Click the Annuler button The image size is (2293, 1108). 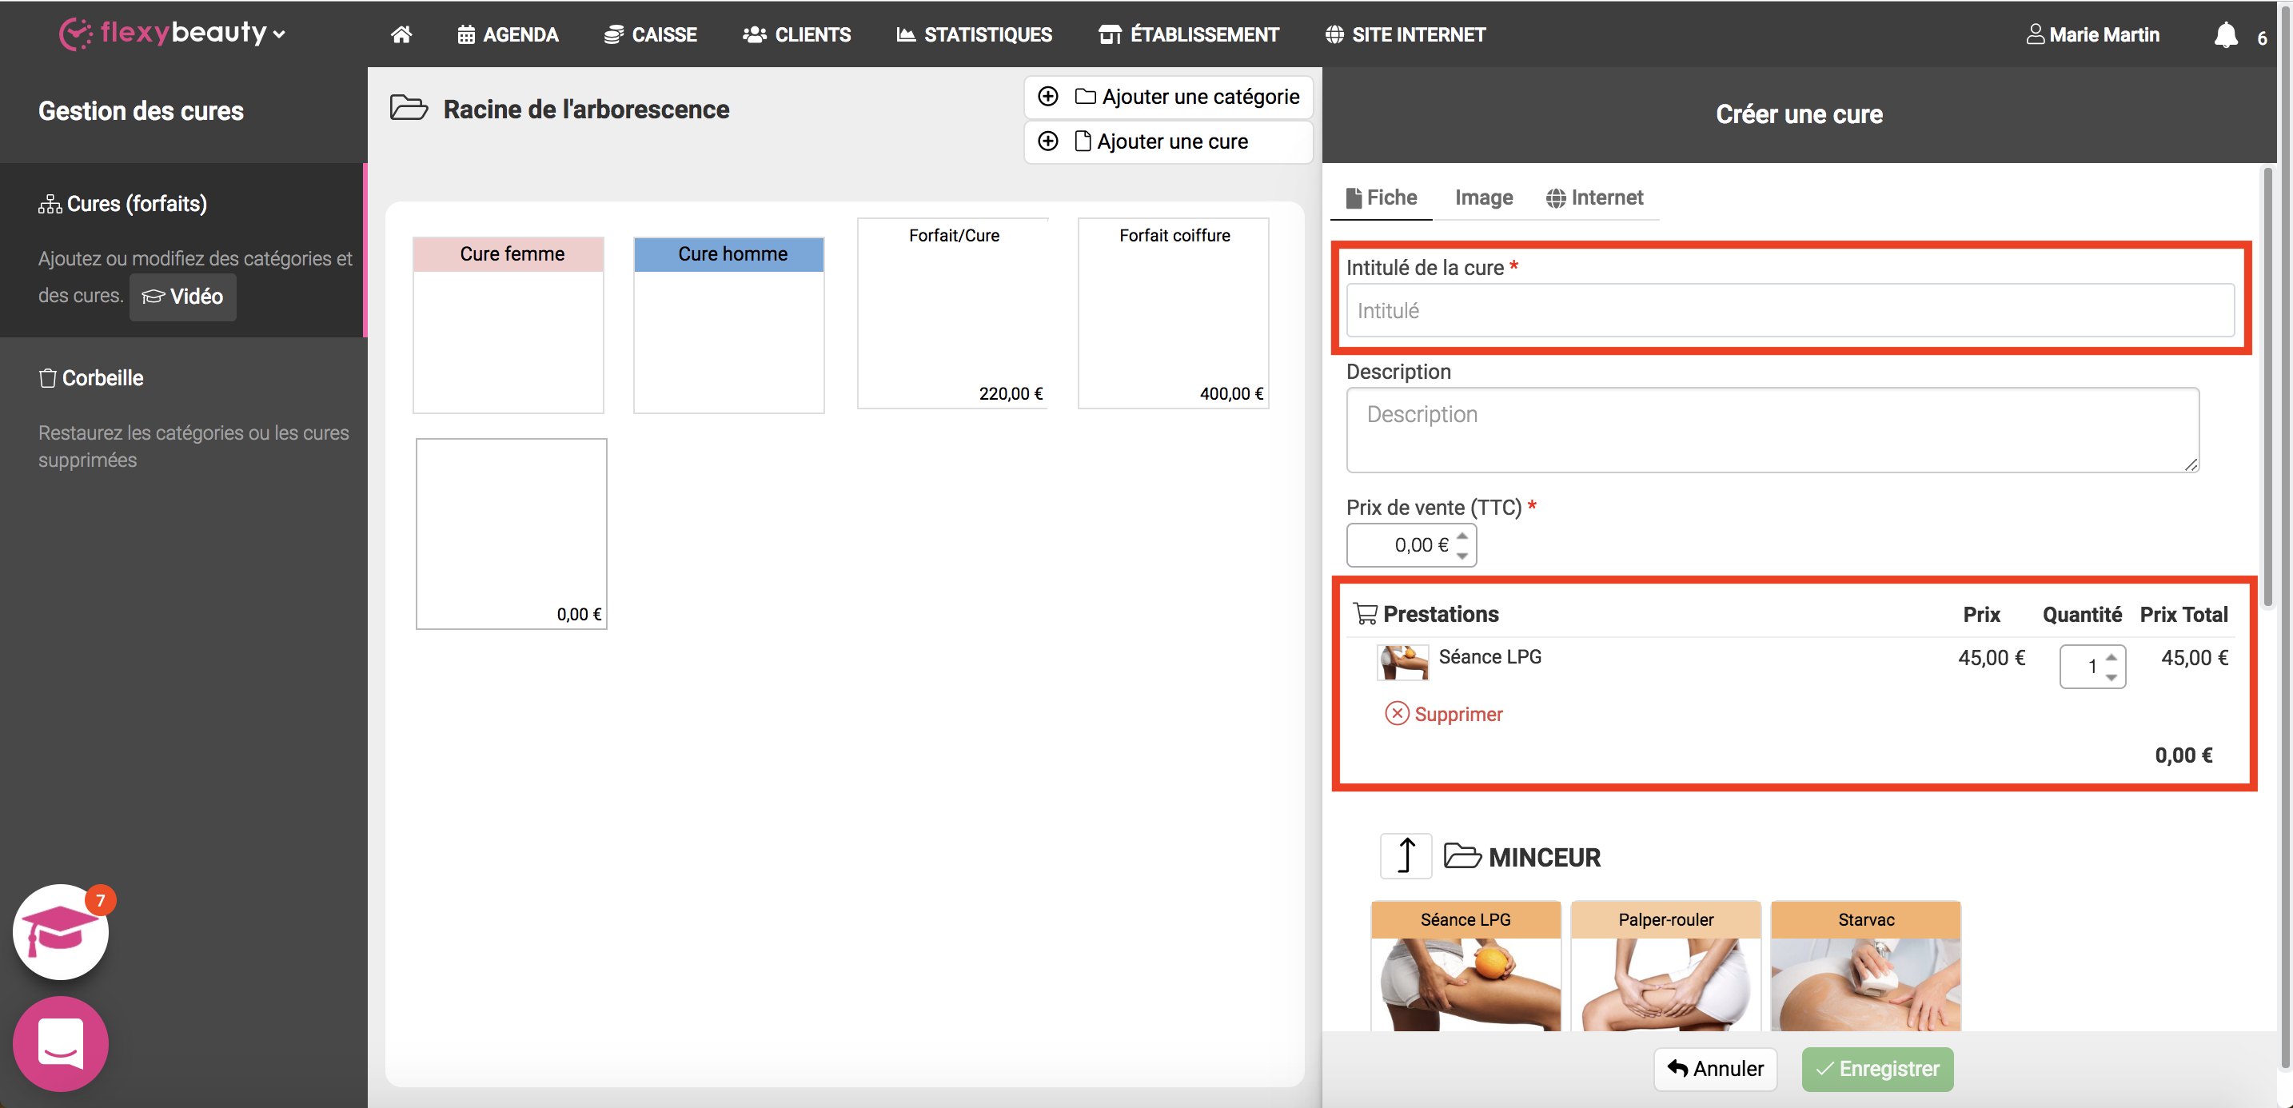tap(1715, 1069)
